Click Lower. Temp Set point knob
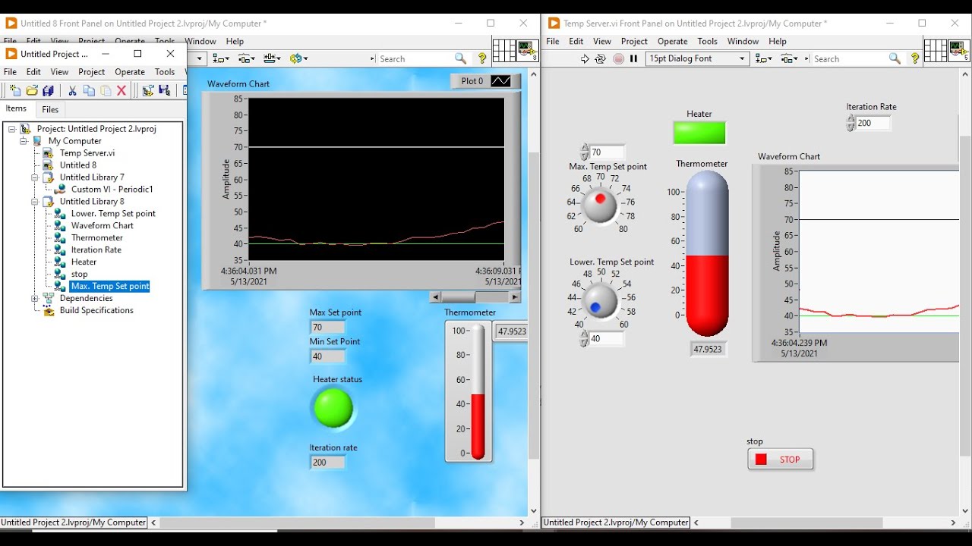This screenshot has width=972, height=546. coord(600,301)
